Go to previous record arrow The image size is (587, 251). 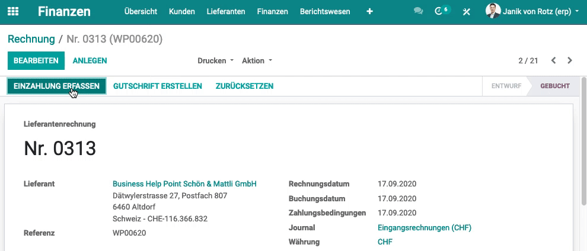(554, 60)
